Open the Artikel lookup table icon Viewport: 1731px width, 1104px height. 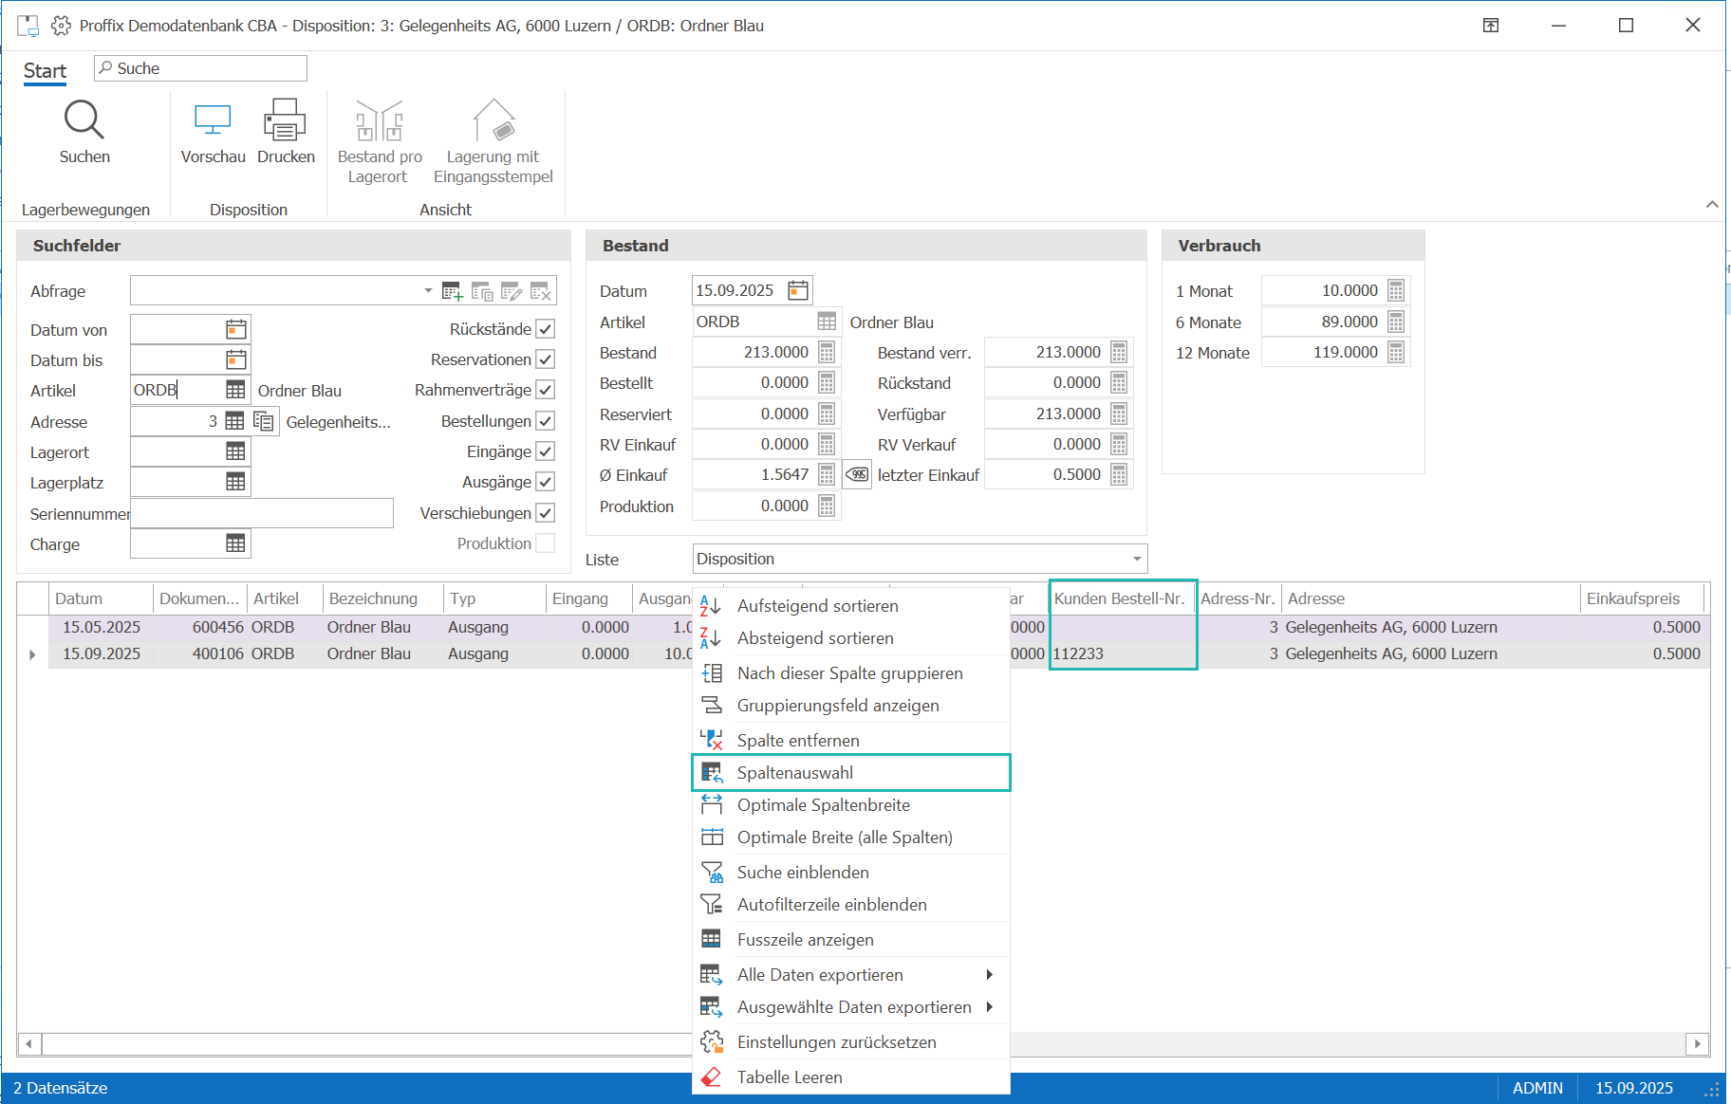(235, 390)
